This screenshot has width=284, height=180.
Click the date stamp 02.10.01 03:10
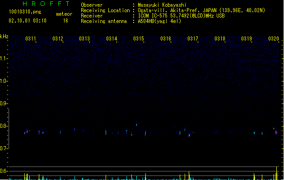(x=28, y=21)
